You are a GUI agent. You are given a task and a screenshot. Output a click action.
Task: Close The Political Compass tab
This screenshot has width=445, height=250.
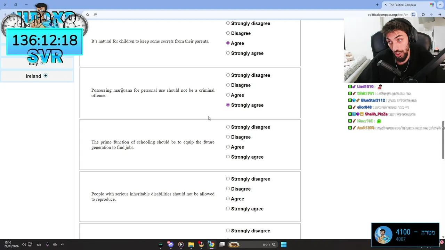point(385,5)
